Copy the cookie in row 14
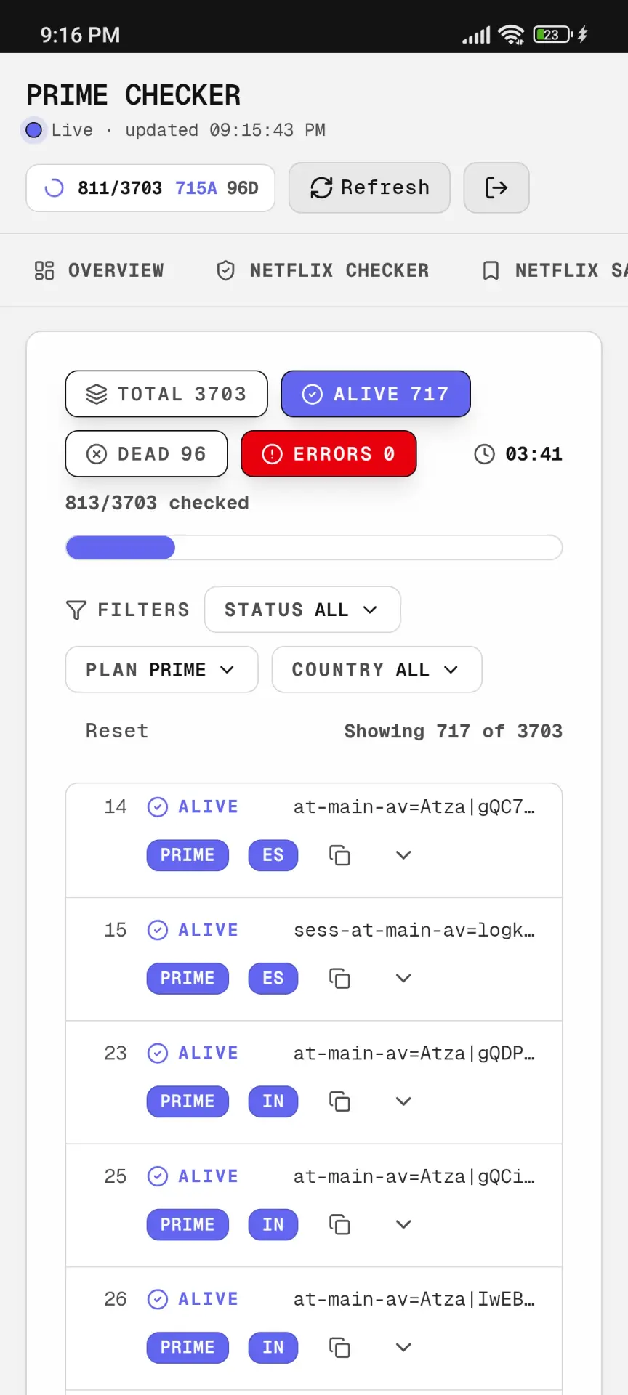The image size is (628, 1395). 339,855
